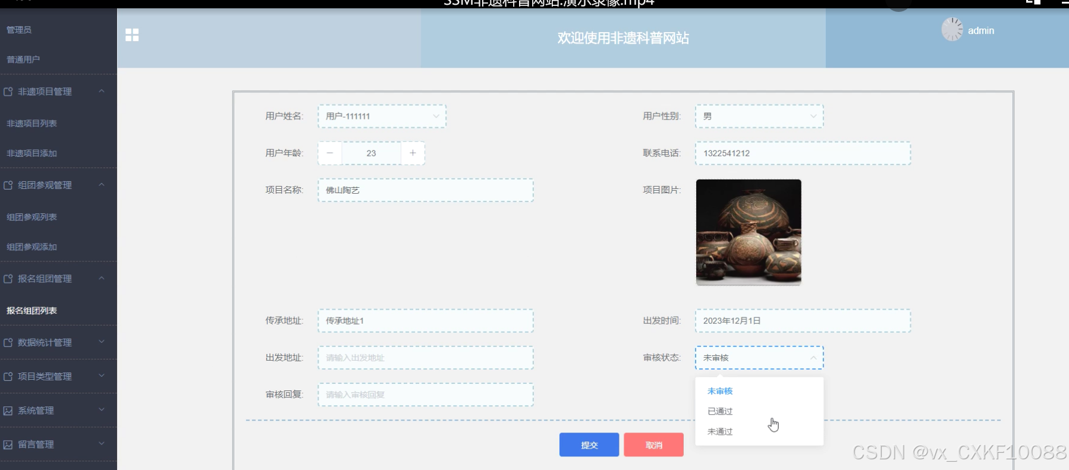Decrease the 用户年龄 value with minus
This screenshot has height=470, width=1069.
(x=330, y=153)
